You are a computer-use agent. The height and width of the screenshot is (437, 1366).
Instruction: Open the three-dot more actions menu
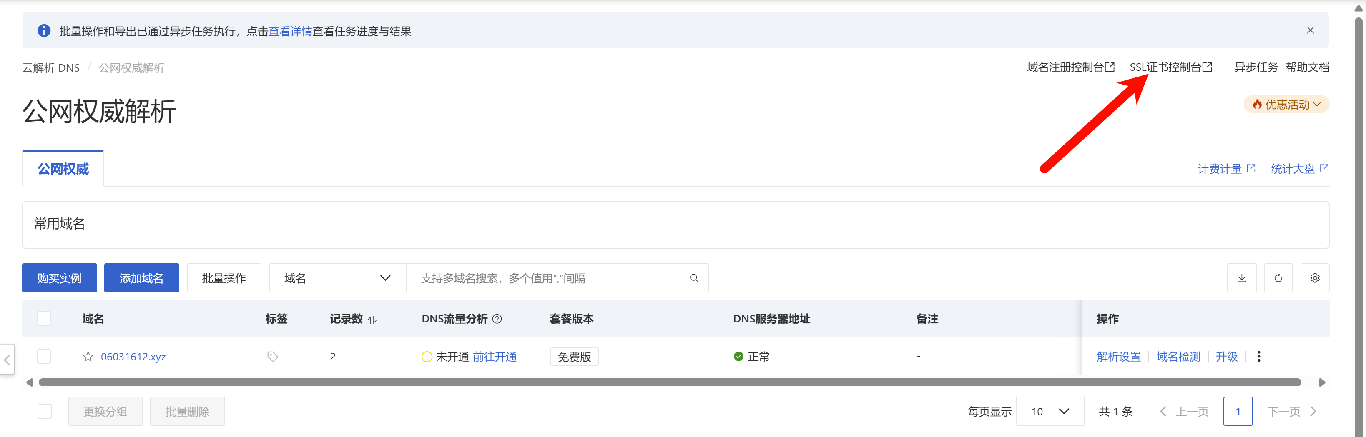point(1259,357)
